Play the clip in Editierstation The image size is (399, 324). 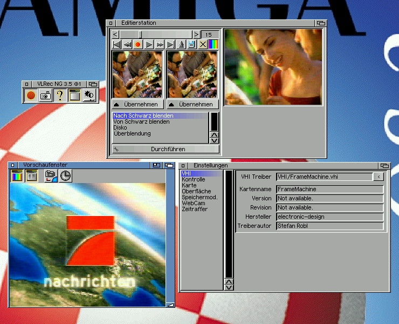149,45
